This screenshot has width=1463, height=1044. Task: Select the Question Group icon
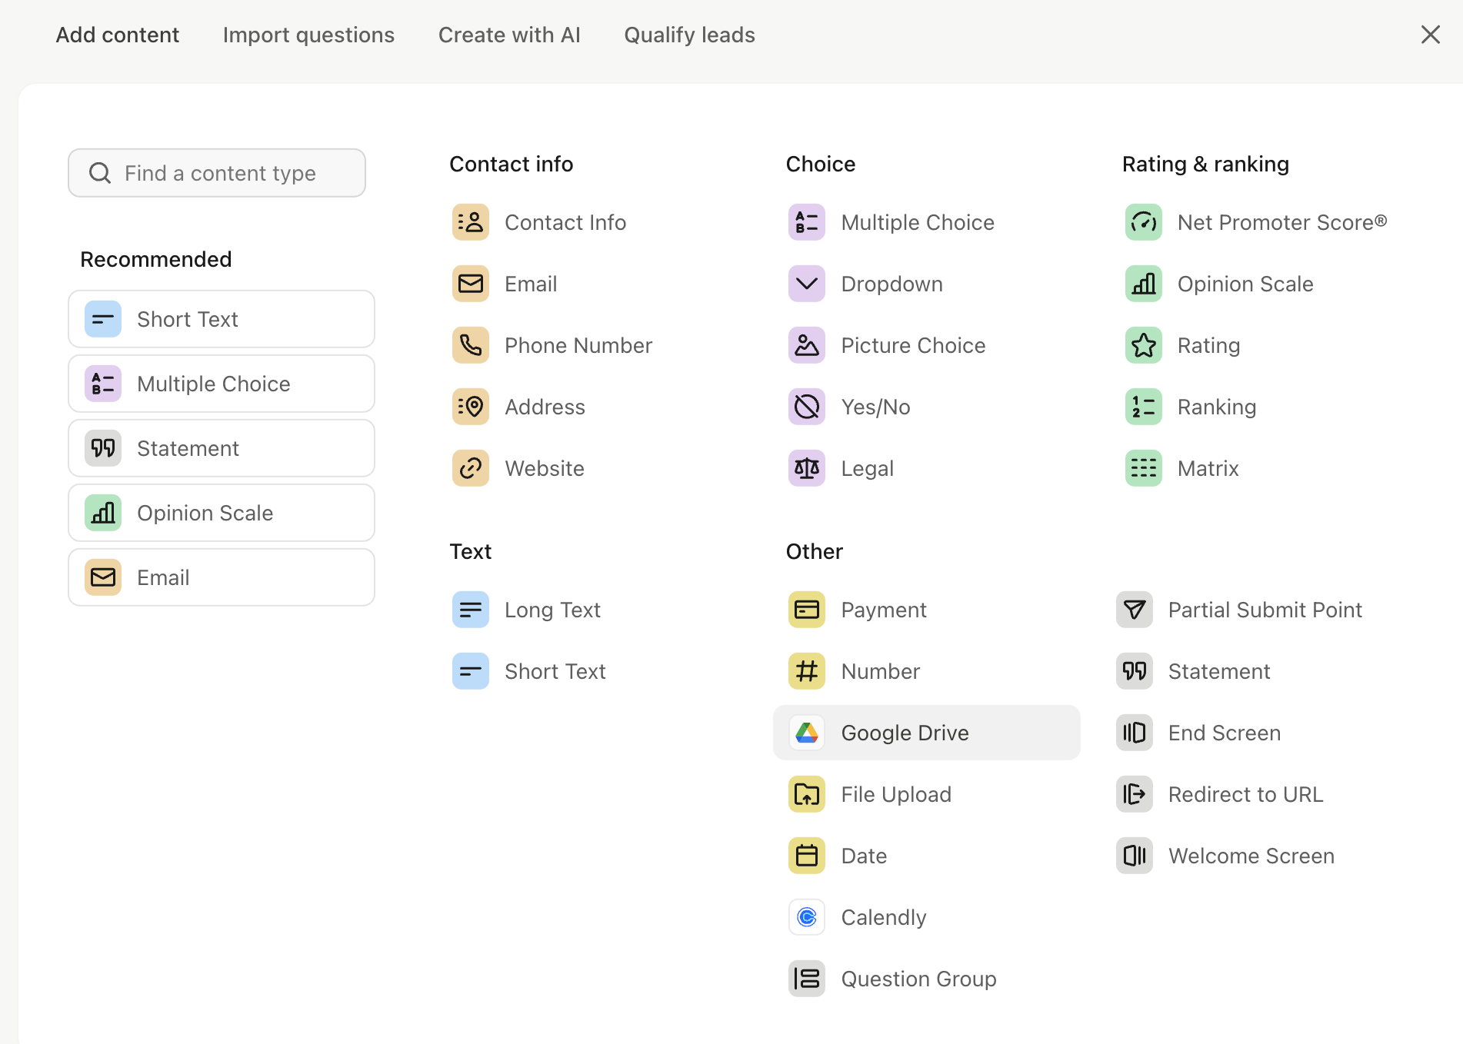807,979
